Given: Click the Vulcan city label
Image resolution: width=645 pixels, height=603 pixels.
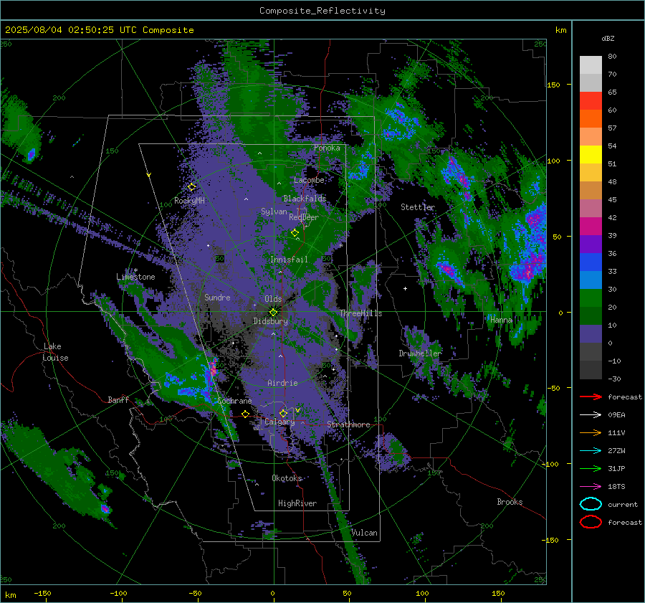Looking at the screenshot, I should (x=364, y=533).
